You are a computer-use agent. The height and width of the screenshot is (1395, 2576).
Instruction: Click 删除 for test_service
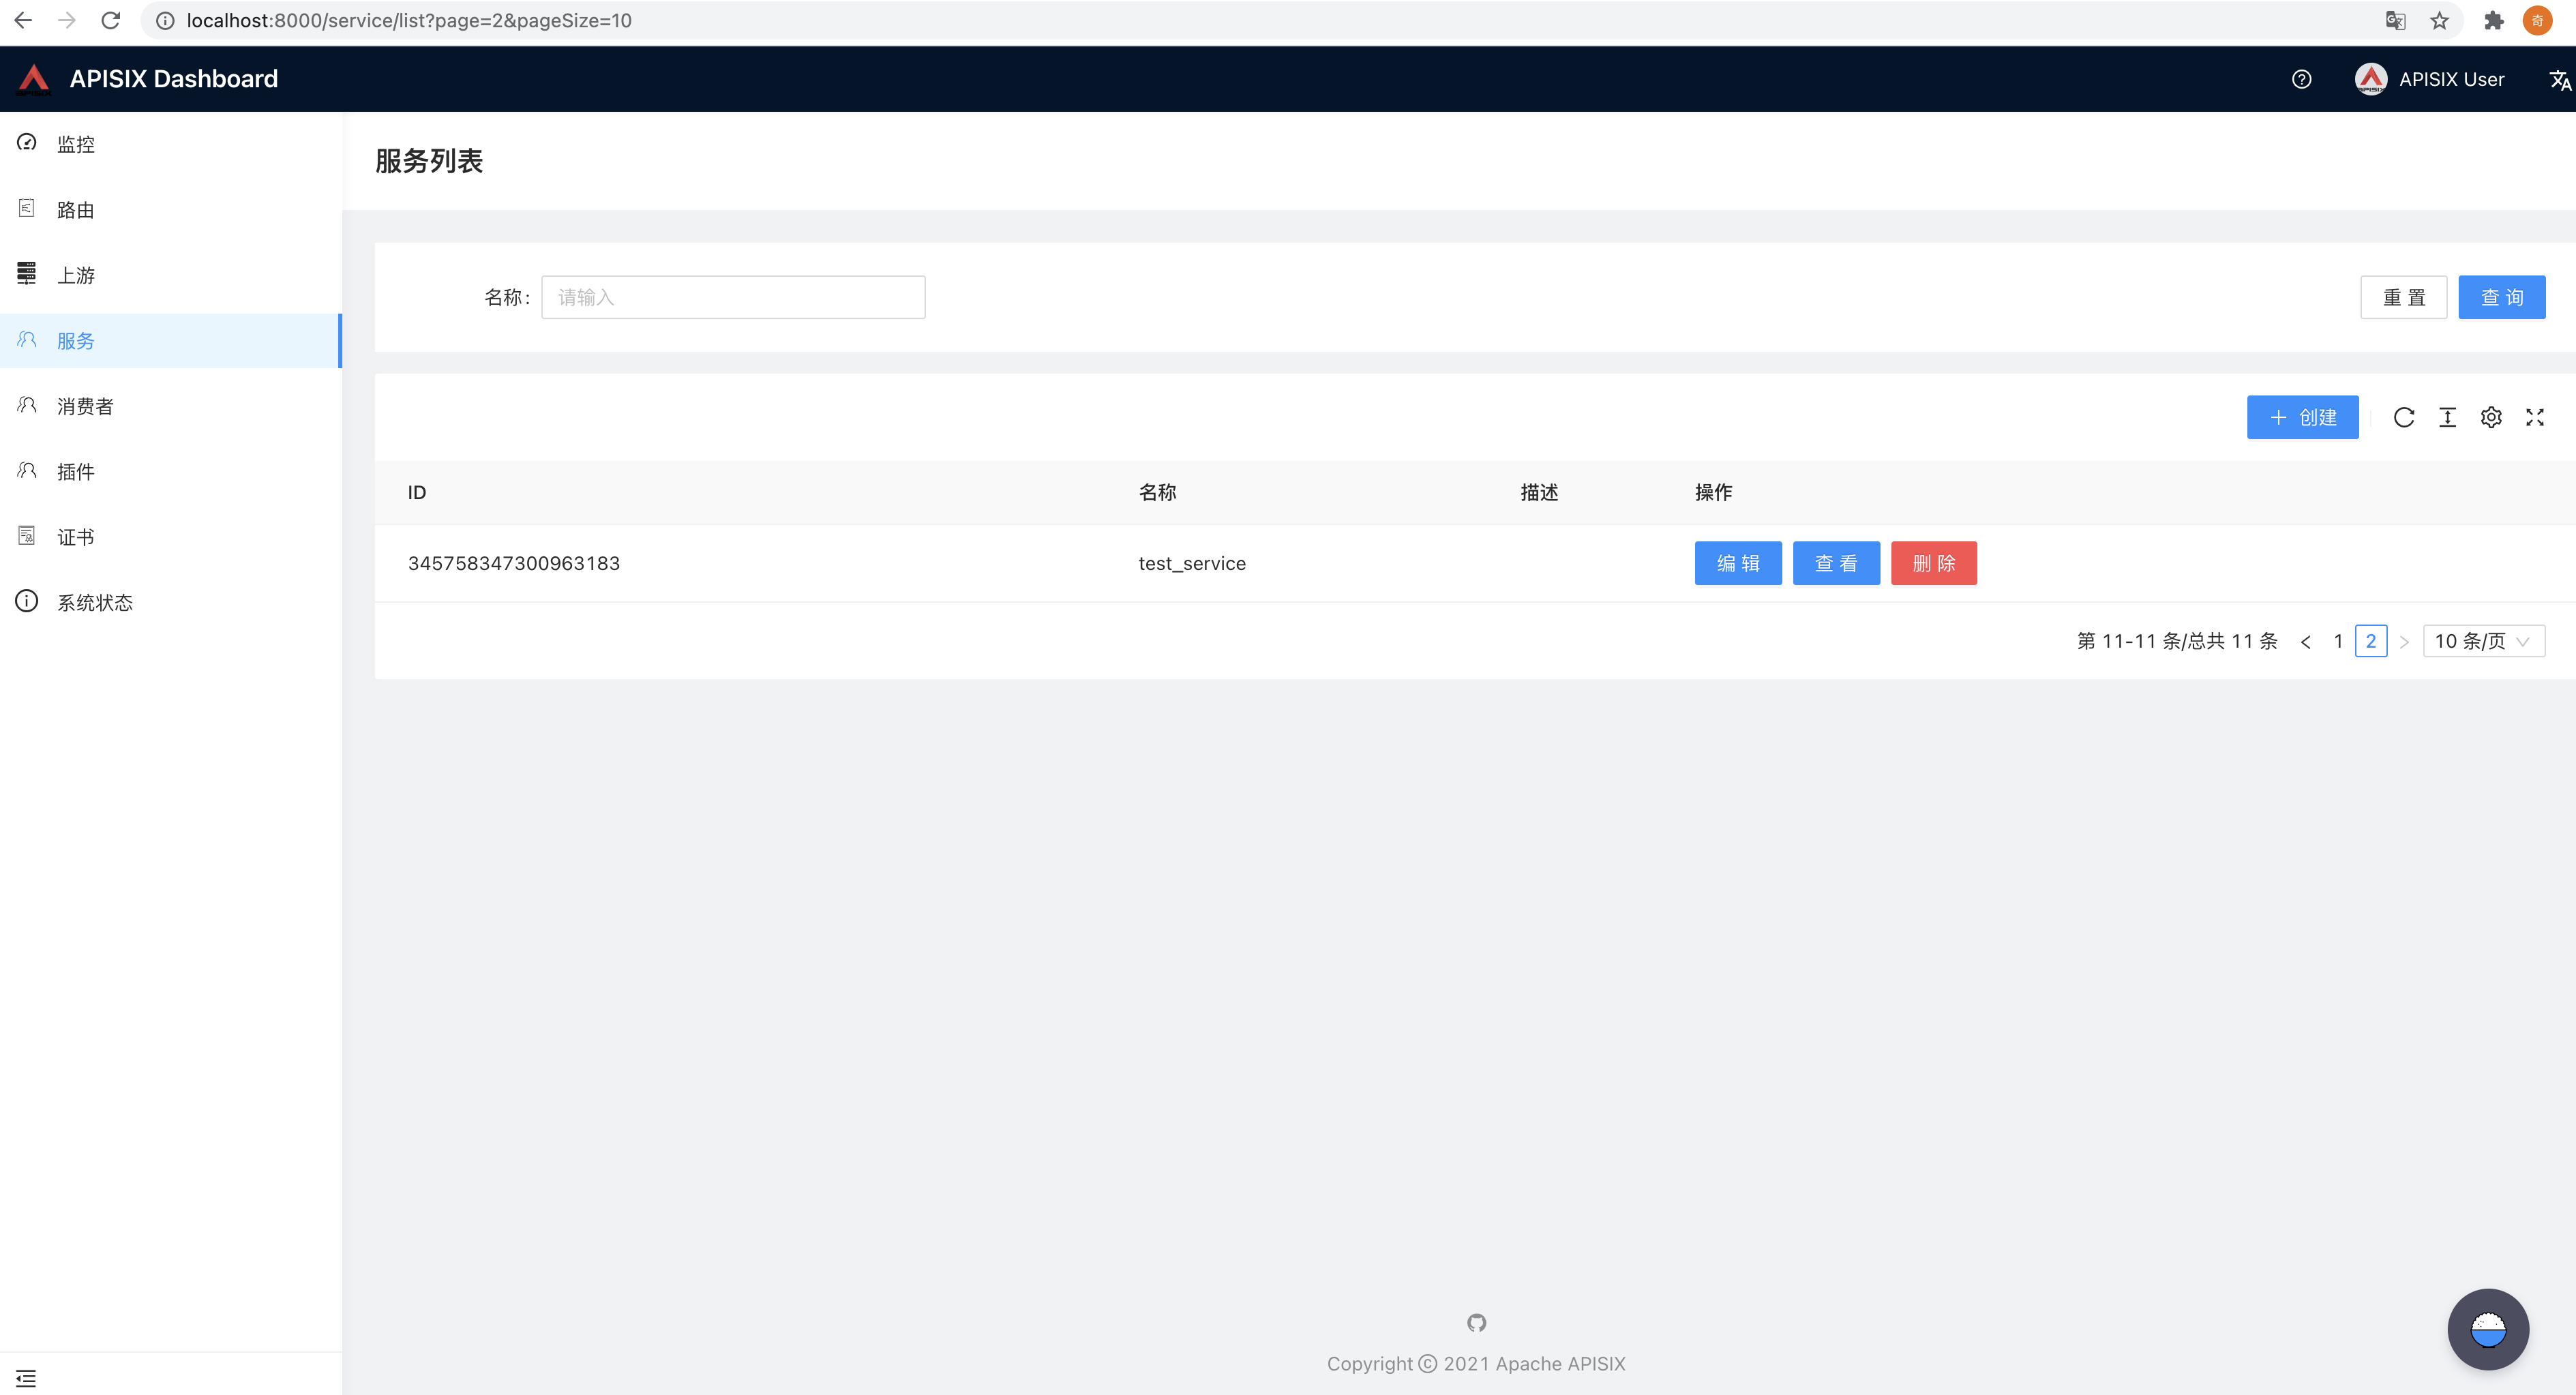click(1933, 563)
